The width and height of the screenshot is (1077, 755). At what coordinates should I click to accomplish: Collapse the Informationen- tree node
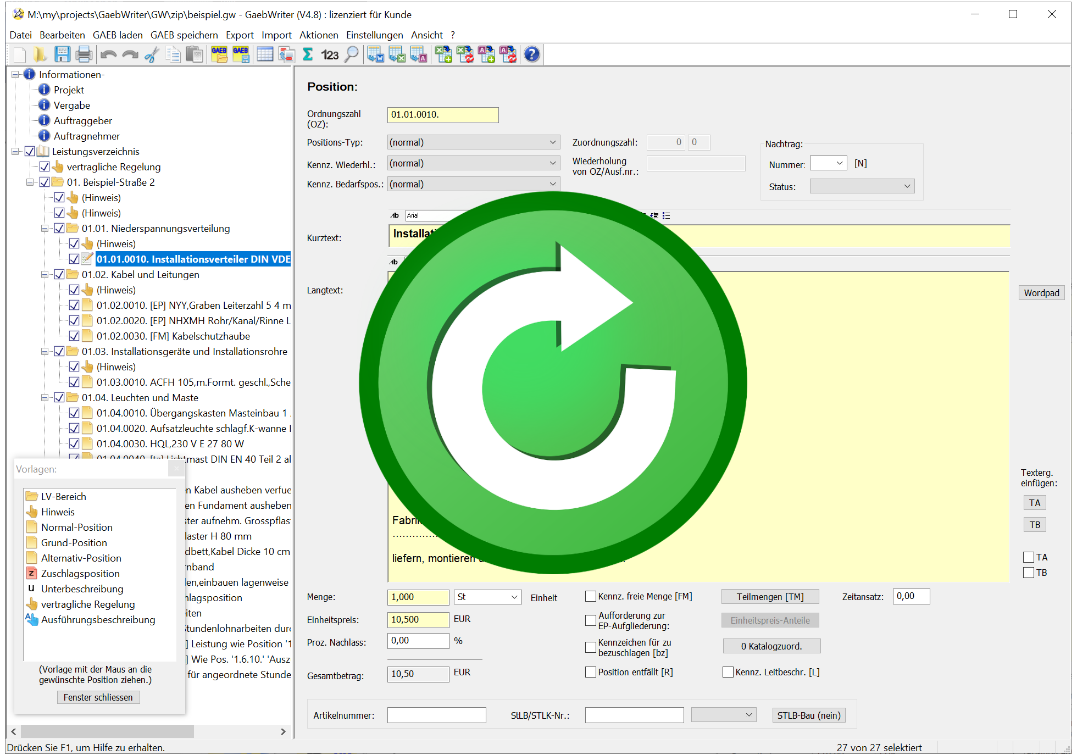[15, 74]
